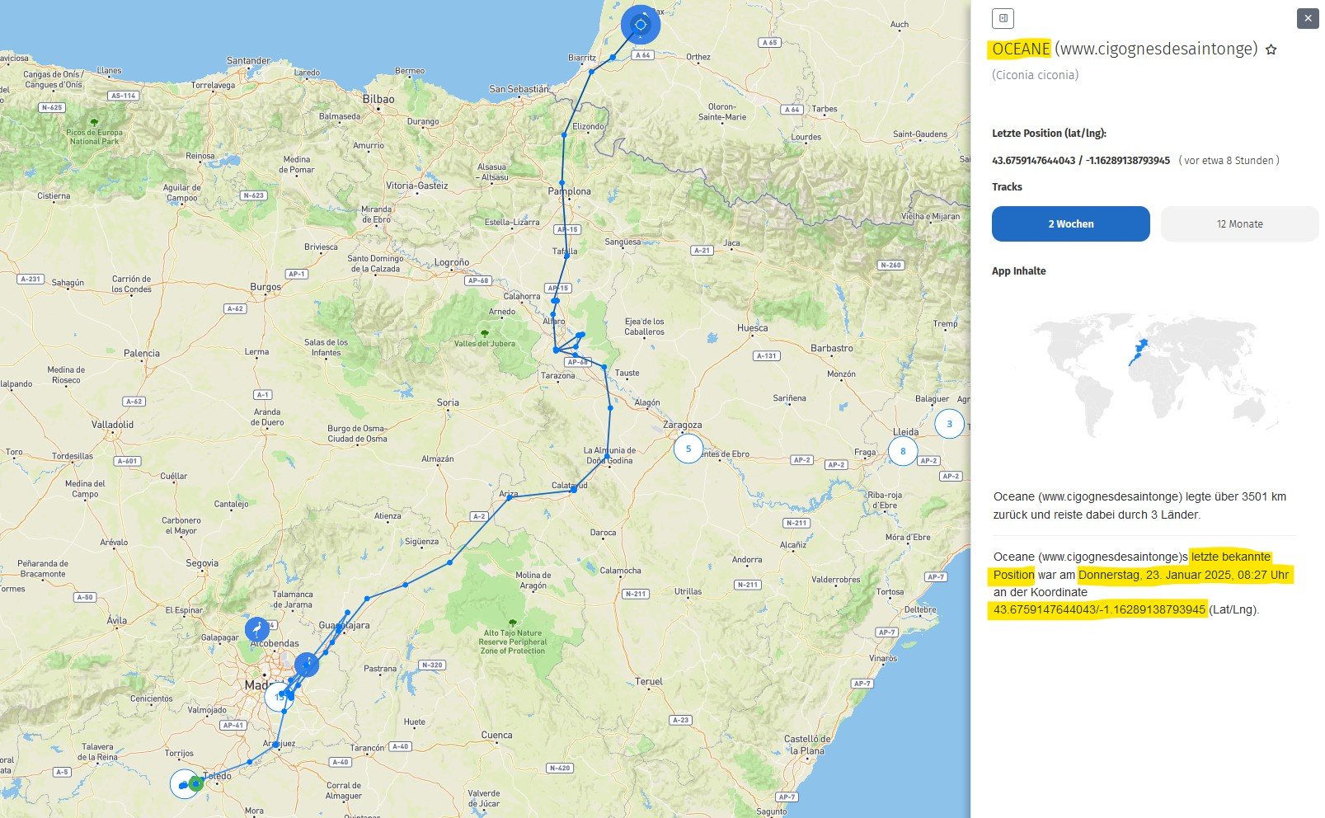Click the blue stork marker northeast of Madrid
This screenshot has height=818, width=1325.
tap(307, 665)
